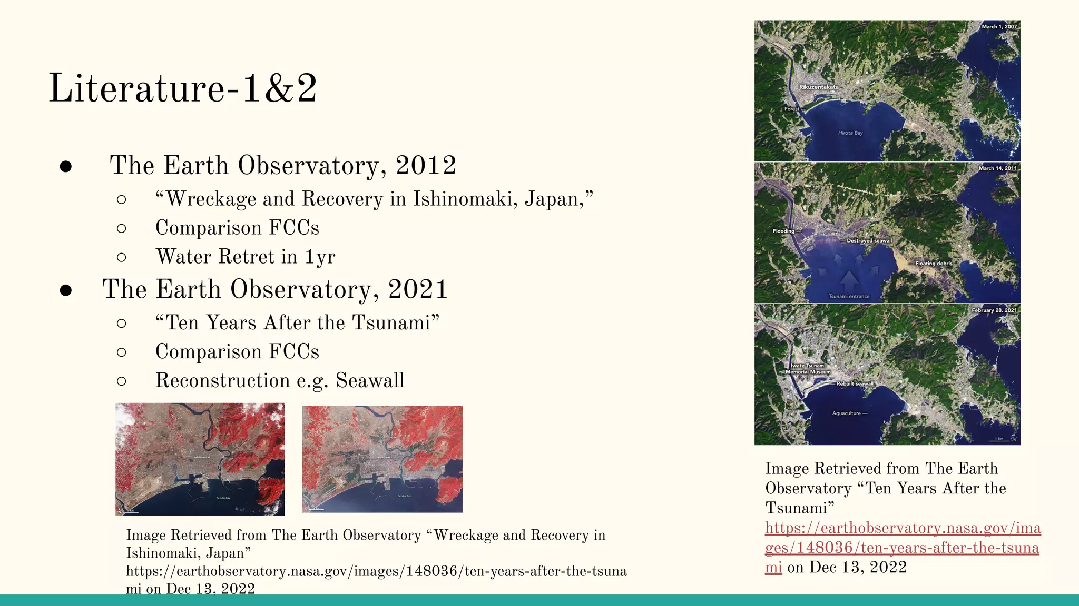Image resolution: width=1079 pixels, height=606 pixels.
Task: Click the bullet "The Earth Observatory, 2021"
Action: (x=275, y=289)
